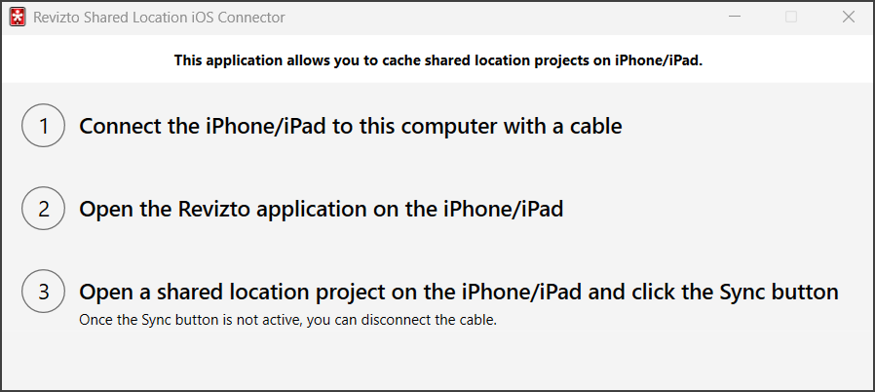The height and width of the screenshot is (392, 875).
Task: Click the 'Open a shared location project' instruction
Action: pyautogui.click(x=458, y=292)
